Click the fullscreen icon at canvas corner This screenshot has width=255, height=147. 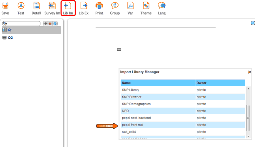[x=253, y=23]
